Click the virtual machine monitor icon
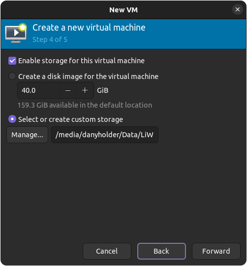 [x=16, y=33]
